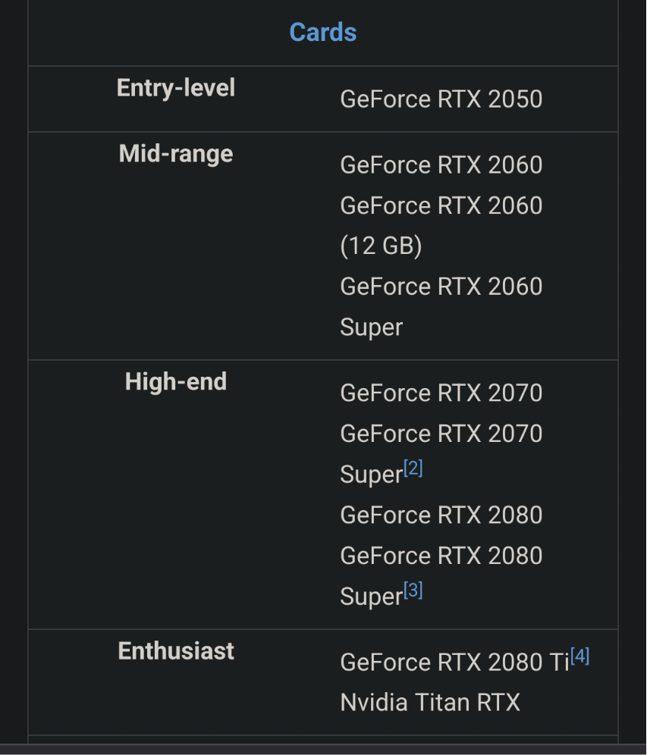
Task: Click the Mid-range row label
Action: coord(176,154)
